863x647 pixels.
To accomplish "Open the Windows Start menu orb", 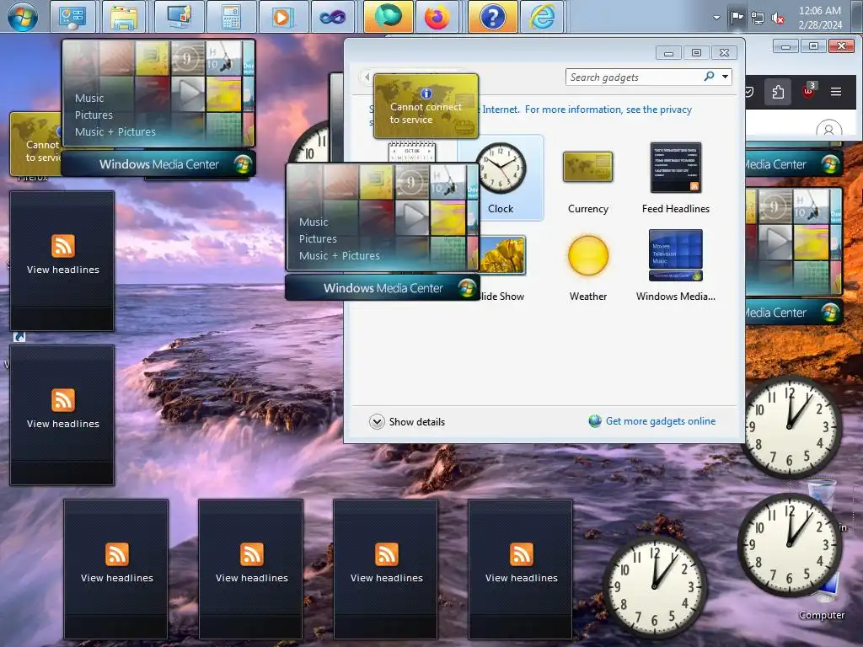I will pos(22,17).
